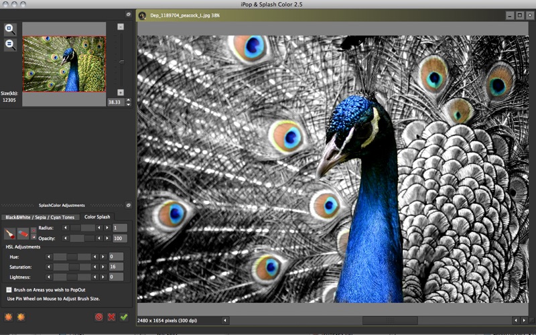Undock the SplashColor Adjustments panel
The width and height of the screenshot is (536, 335).
[x=128, y=205]
